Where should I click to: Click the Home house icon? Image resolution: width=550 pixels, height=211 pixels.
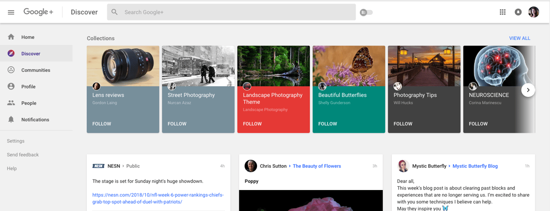coord(11,37)
